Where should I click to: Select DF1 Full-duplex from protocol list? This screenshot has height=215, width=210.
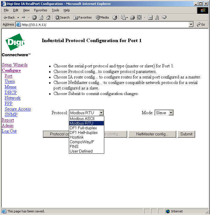tap(83, 128)
